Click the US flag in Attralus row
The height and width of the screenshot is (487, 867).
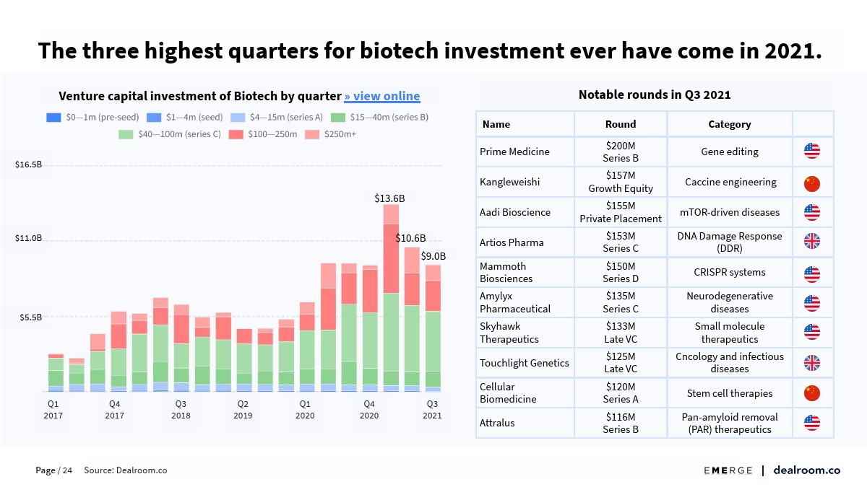(x=812, y=424)
